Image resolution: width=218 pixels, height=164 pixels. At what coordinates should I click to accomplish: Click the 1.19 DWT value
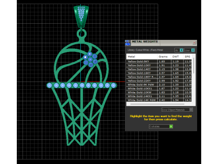point(176,61)
